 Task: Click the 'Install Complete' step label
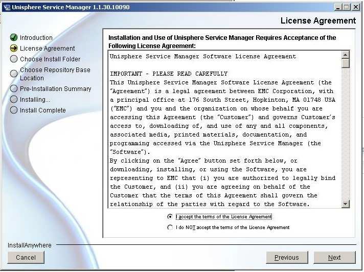pos(43,110)
